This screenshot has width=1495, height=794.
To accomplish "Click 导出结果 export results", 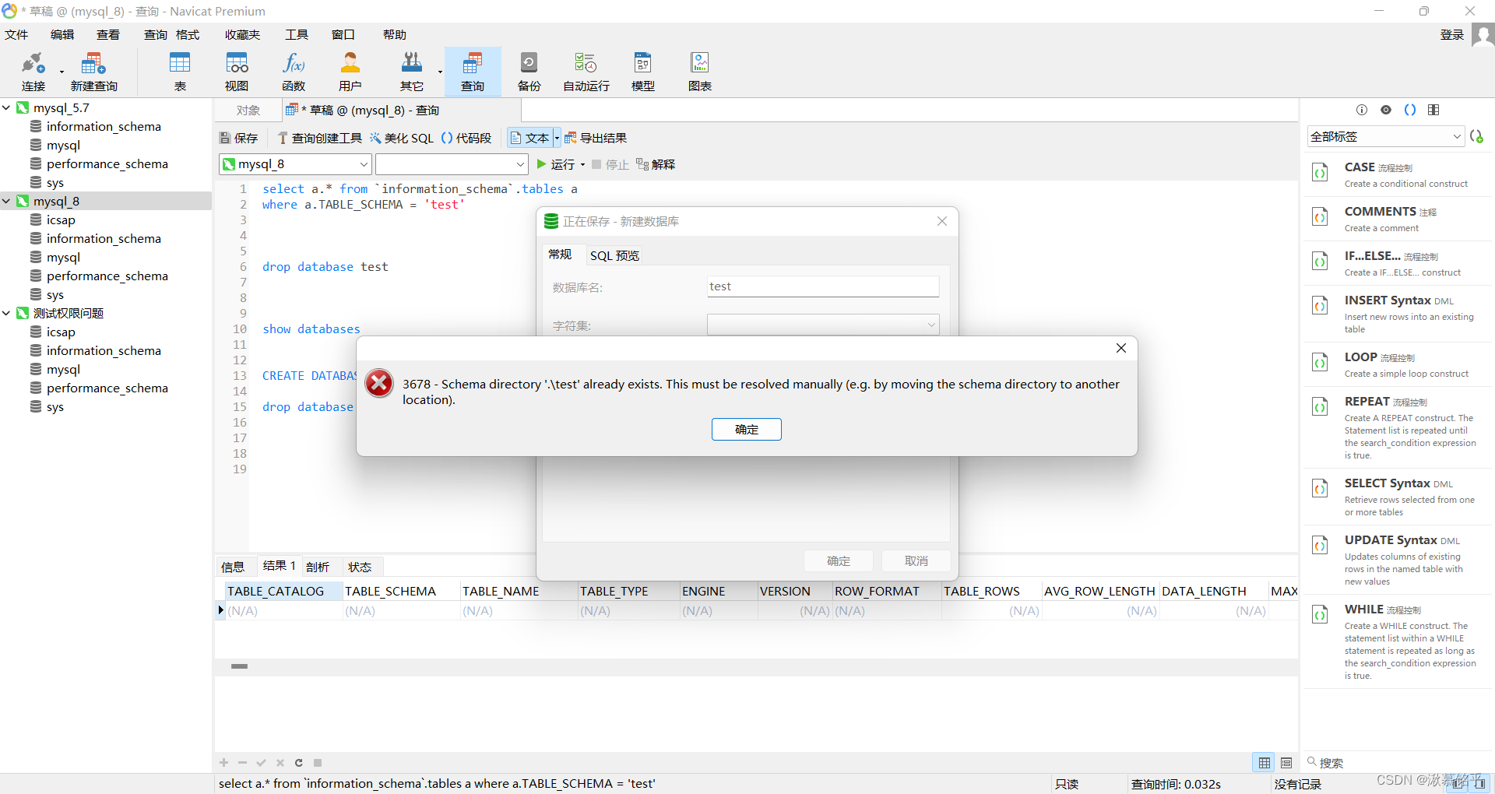I will [x=596, y=138].
